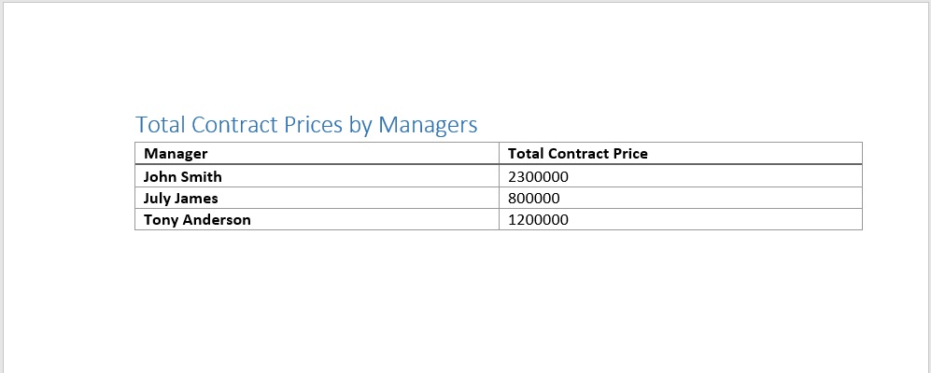Click the 2300000 contract price value

pos(538,176)
